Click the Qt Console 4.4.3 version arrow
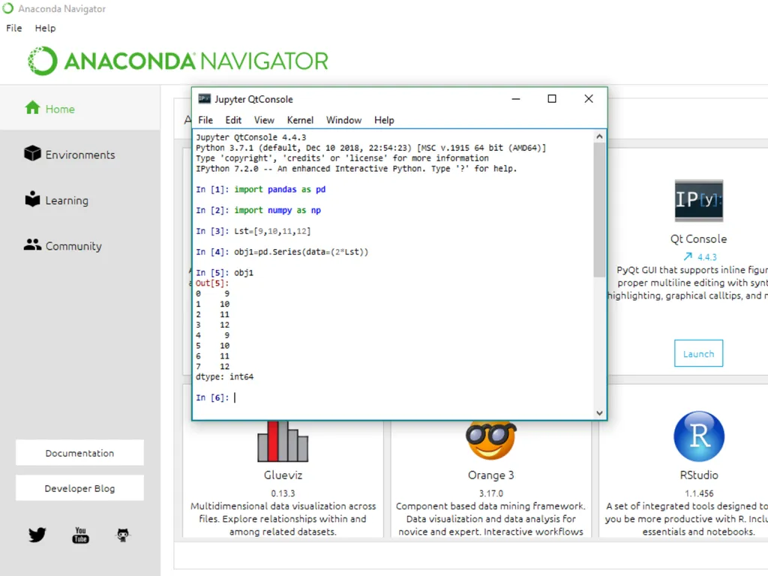 click(x=688, y=256)
